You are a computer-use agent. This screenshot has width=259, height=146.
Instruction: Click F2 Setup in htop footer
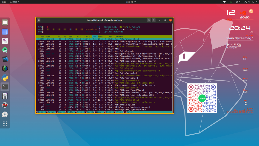pyautogui.click(x=50, y=112)
